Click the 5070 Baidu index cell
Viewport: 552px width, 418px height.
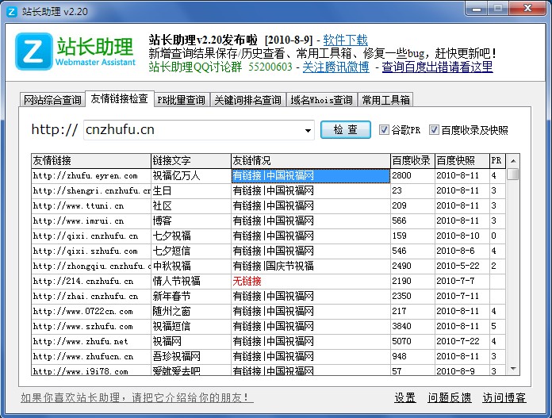412,342
